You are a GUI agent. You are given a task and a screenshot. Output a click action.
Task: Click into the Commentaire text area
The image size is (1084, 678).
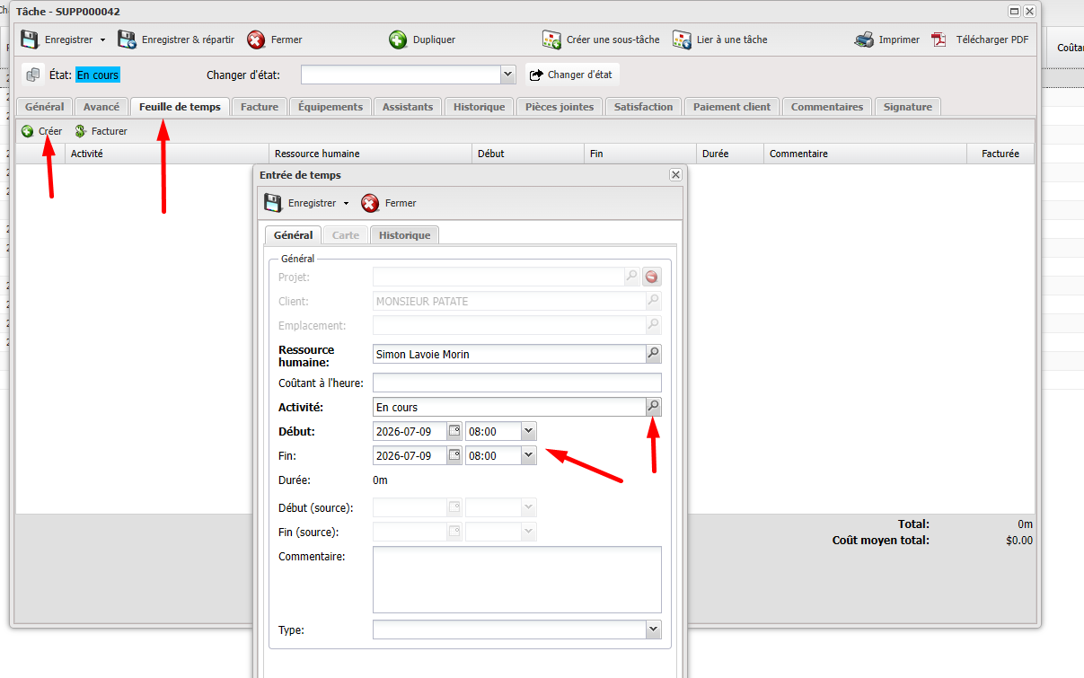click(517, 580)
